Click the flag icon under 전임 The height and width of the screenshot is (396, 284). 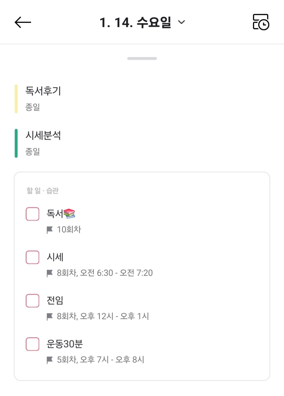pyautogui.click(x=50, y=316)
